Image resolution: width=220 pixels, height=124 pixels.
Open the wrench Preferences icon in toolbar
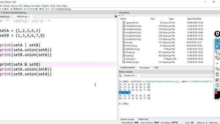point(46,9)
